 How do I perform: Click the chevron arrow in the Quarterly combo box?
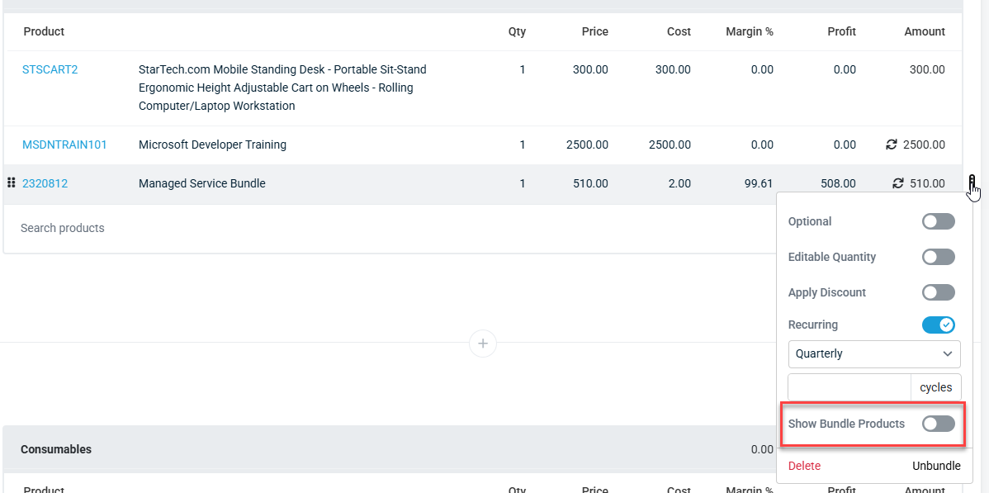click(948, 354)
